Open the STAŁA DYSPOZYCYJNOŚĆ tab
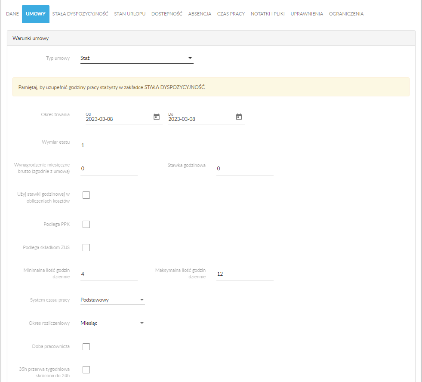The image size is (422, 382). (x=80, y=14)
